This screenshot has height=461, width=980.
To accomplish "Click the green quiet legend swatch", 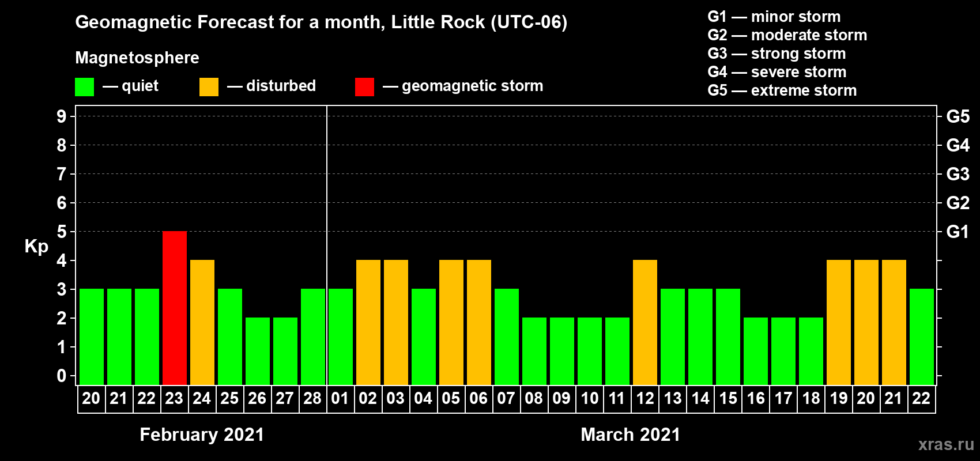I will tap(84, 87).
